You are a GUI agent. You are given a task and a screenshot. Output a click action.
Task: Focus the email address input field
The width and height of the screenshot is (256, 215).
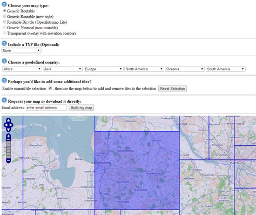point(46,107)
